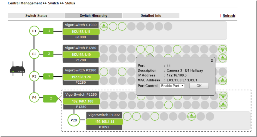Click second active port on VigorSwitch P1092
Image resolution: width=257 pixels, height=137 pixels.
pos(136,116)
